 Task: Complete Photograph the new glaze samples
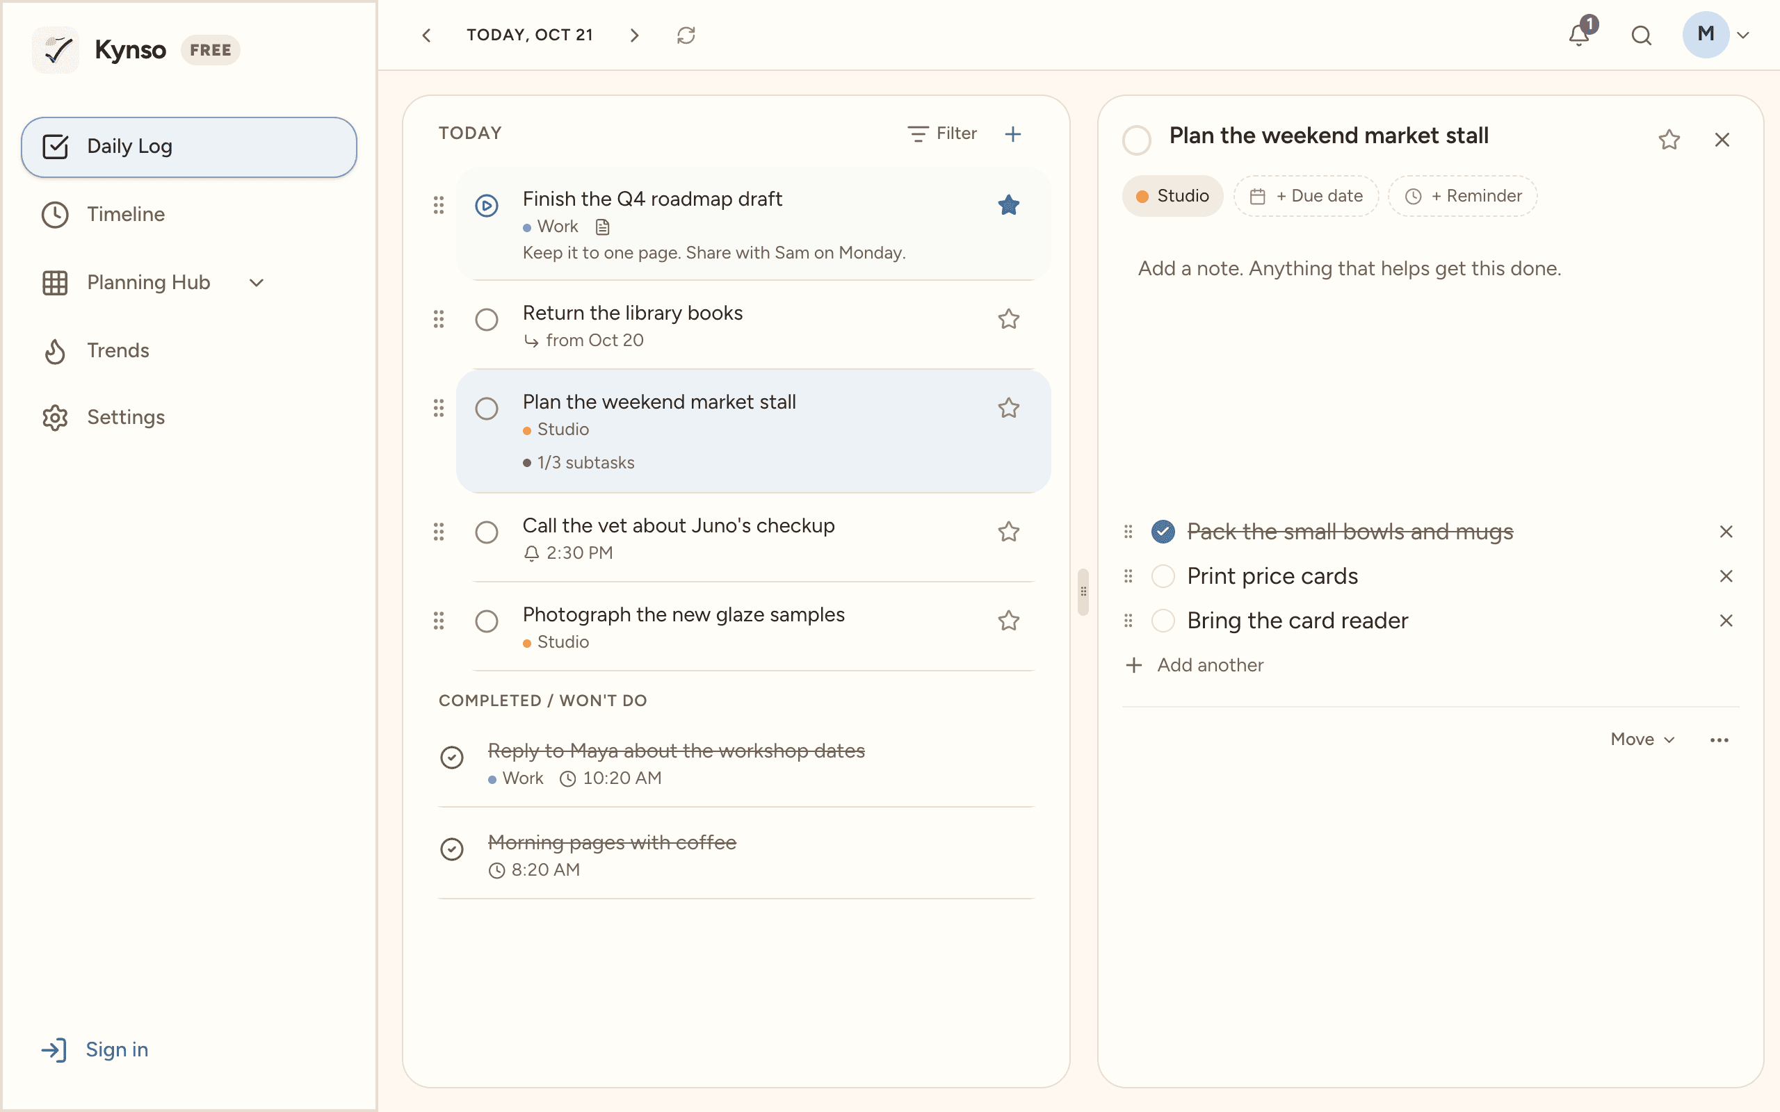click(x=486, y=621)
